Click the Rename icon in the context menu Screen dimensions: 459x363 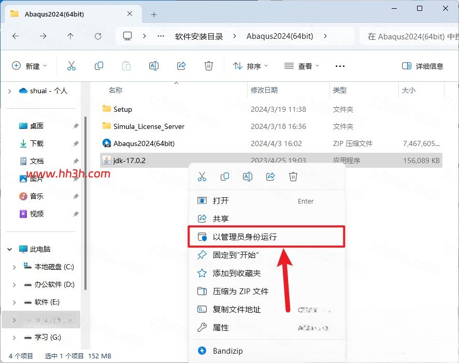point(247,177)
